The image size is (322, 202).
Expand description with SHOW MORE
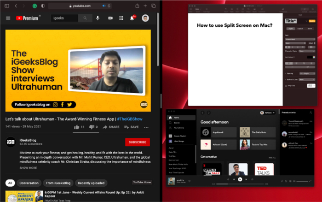[x=29, y=168]
